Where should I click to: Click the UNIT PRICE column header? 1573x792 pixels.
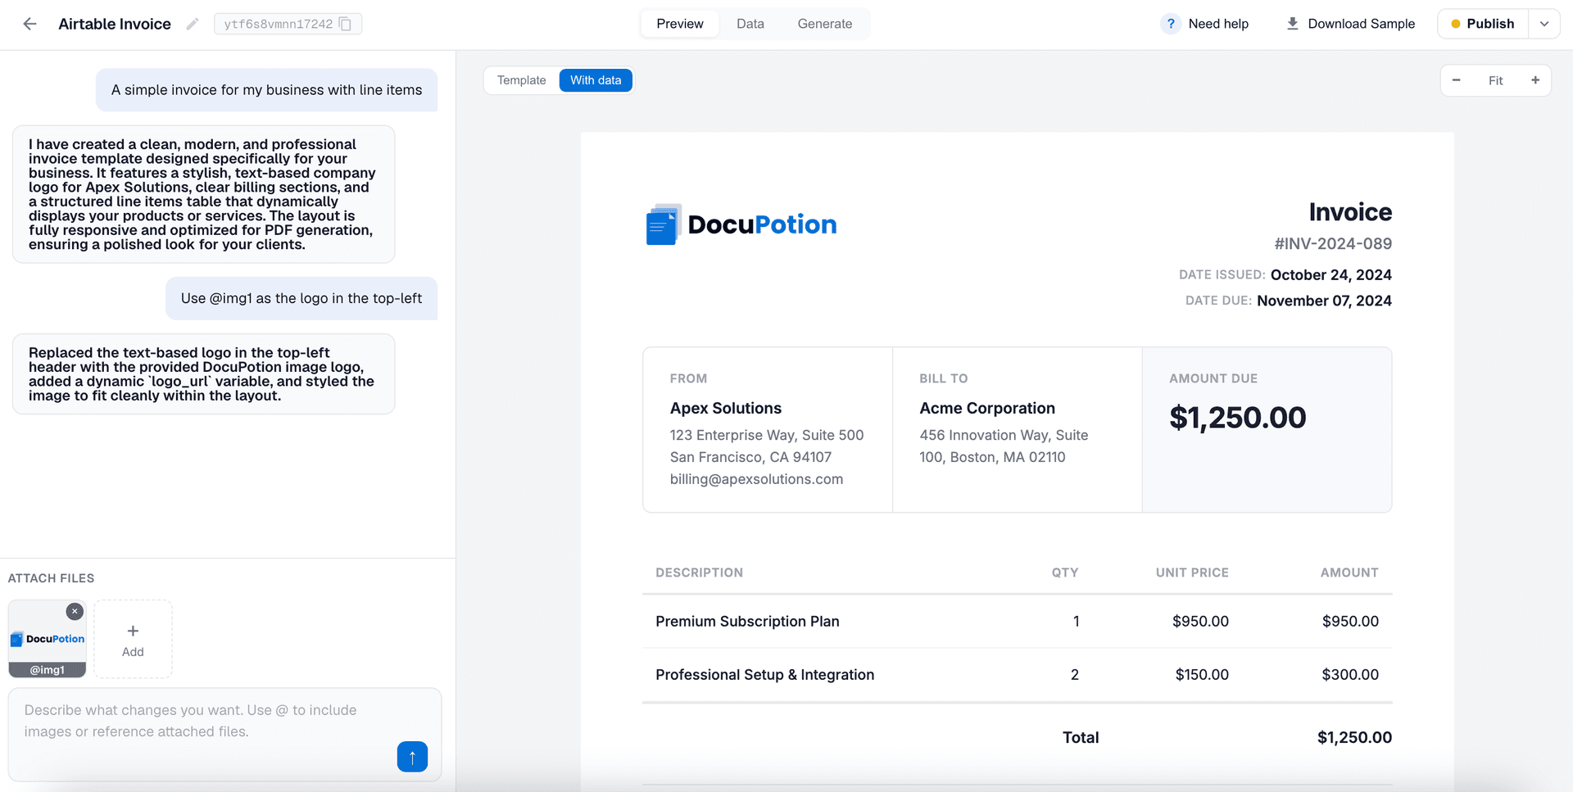[x=1192, y=573]
